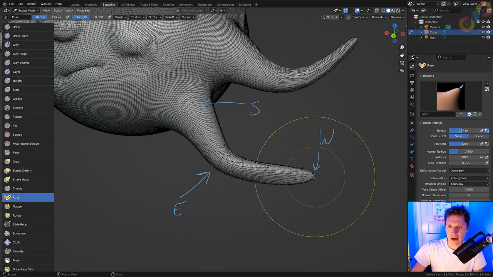Select the Pinch brush
Screen dimensions: 493x277
coord(28,152)
